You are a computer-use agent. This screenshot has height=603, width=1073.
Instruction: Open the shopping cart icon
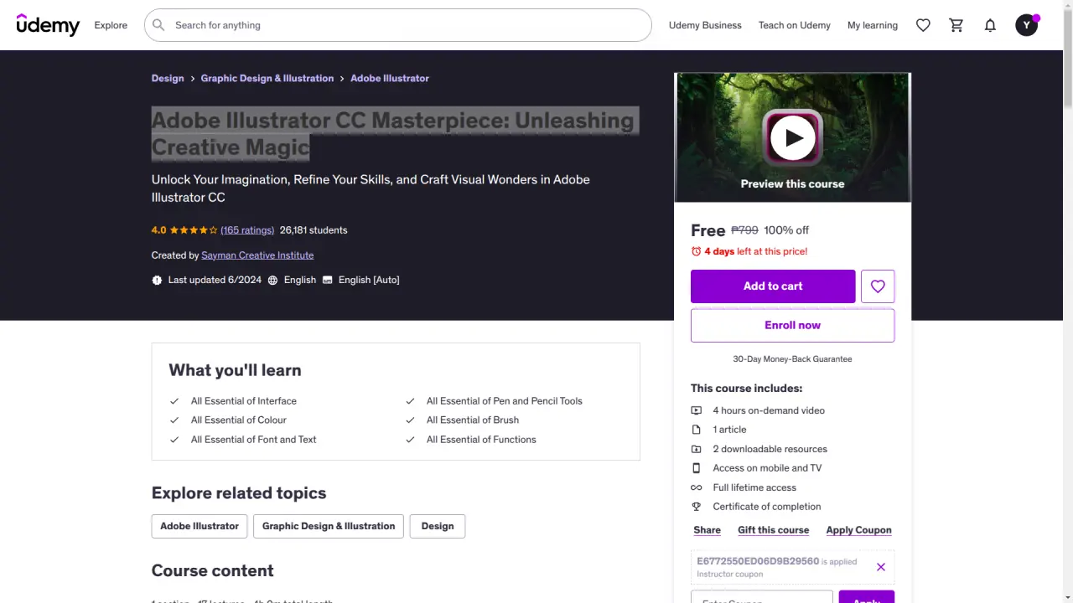pyautogui.click(x=956, y=25)
